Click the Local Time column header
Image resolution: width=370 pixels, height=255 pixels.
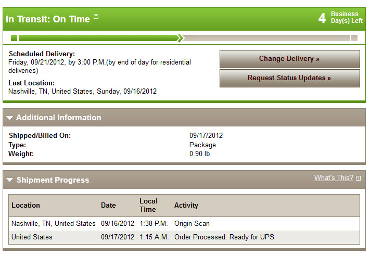point(148,205)
